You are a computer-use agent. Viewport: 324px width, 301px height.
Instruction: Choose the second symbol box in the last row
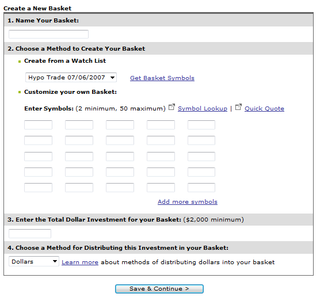(x=79, y=188)
